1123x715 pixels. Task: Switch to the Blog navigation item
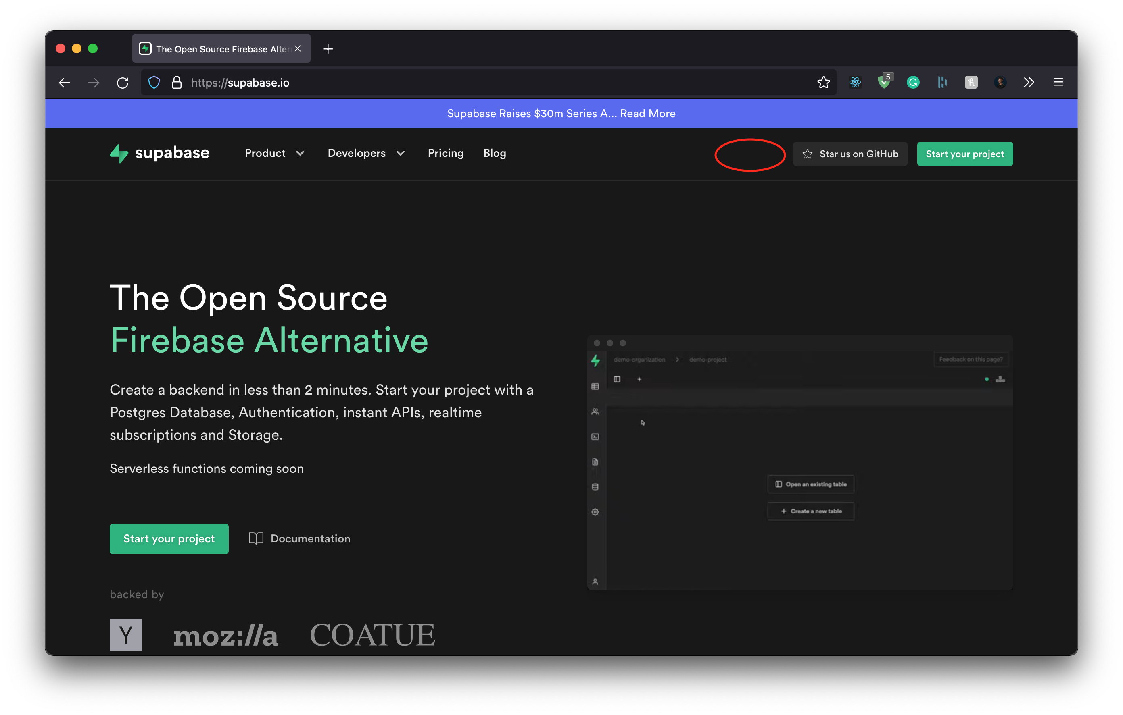(495, 153)
